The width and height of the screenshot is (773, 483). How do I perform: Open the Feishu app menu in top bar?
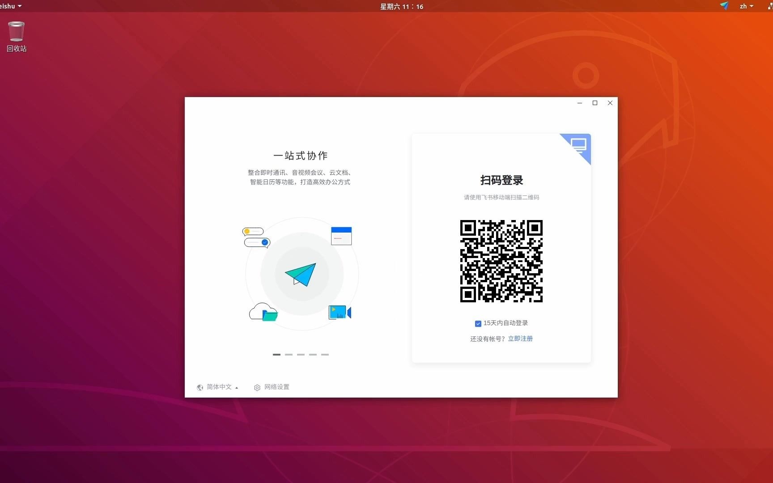point(10,6)
